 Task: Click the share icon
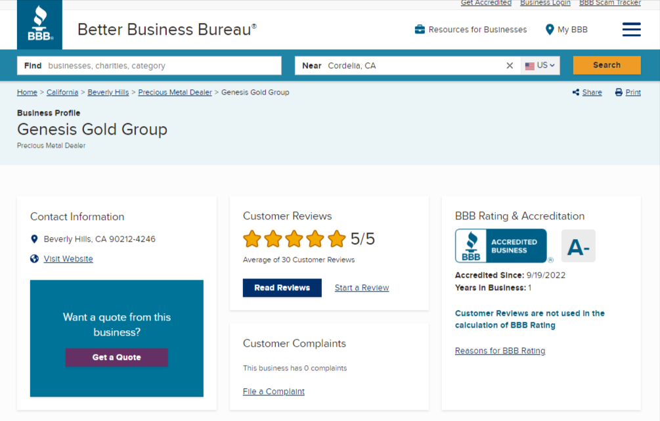coord(576,92)
